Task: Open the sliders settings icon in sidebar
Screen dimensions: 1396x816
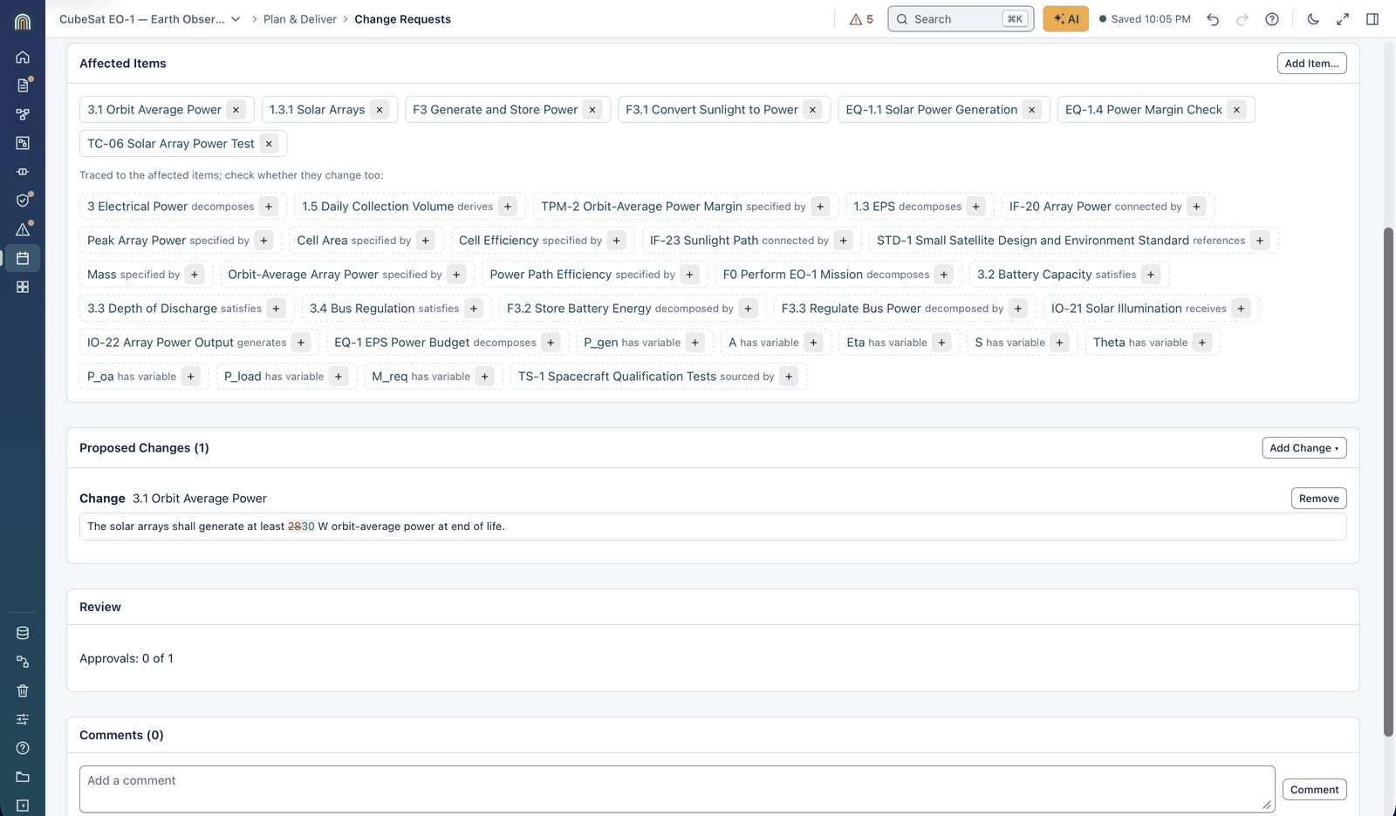Action: coord(23,719)
